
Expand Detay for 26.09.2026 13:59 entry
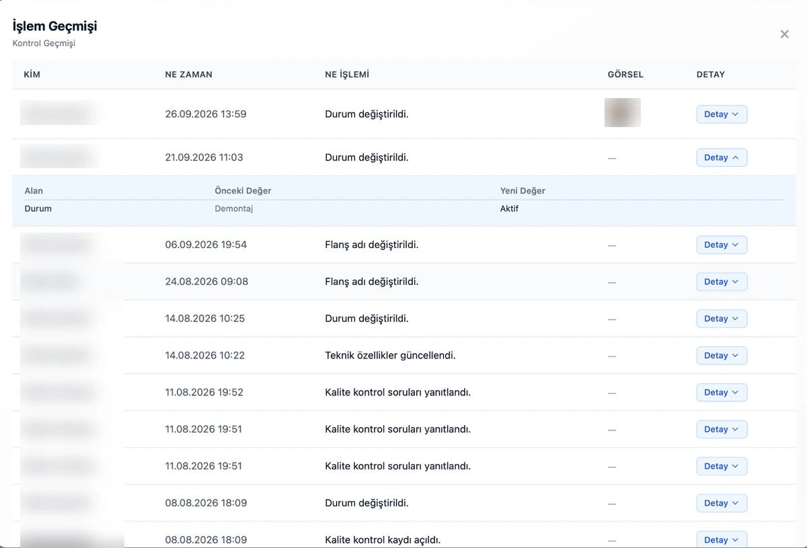(722, 114)
